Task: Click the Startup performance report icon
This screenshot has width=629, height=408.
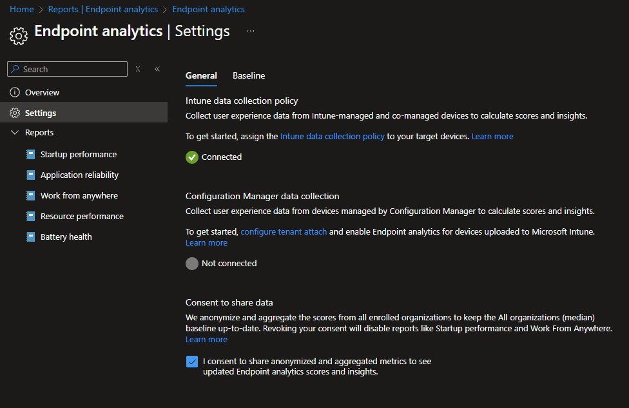Action: click(30, 155)
